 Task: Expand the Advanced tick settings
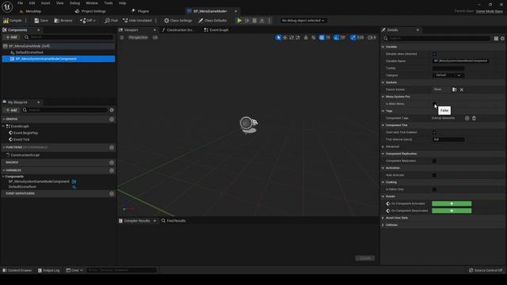[x=383, y=146]
